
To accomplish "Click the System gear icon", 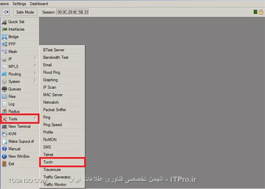I will point(4,82).
